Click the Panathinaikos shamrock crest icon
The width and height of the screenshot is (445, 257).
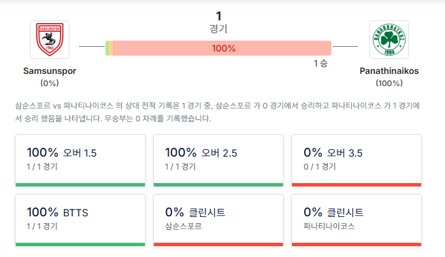tap(389, 39)
